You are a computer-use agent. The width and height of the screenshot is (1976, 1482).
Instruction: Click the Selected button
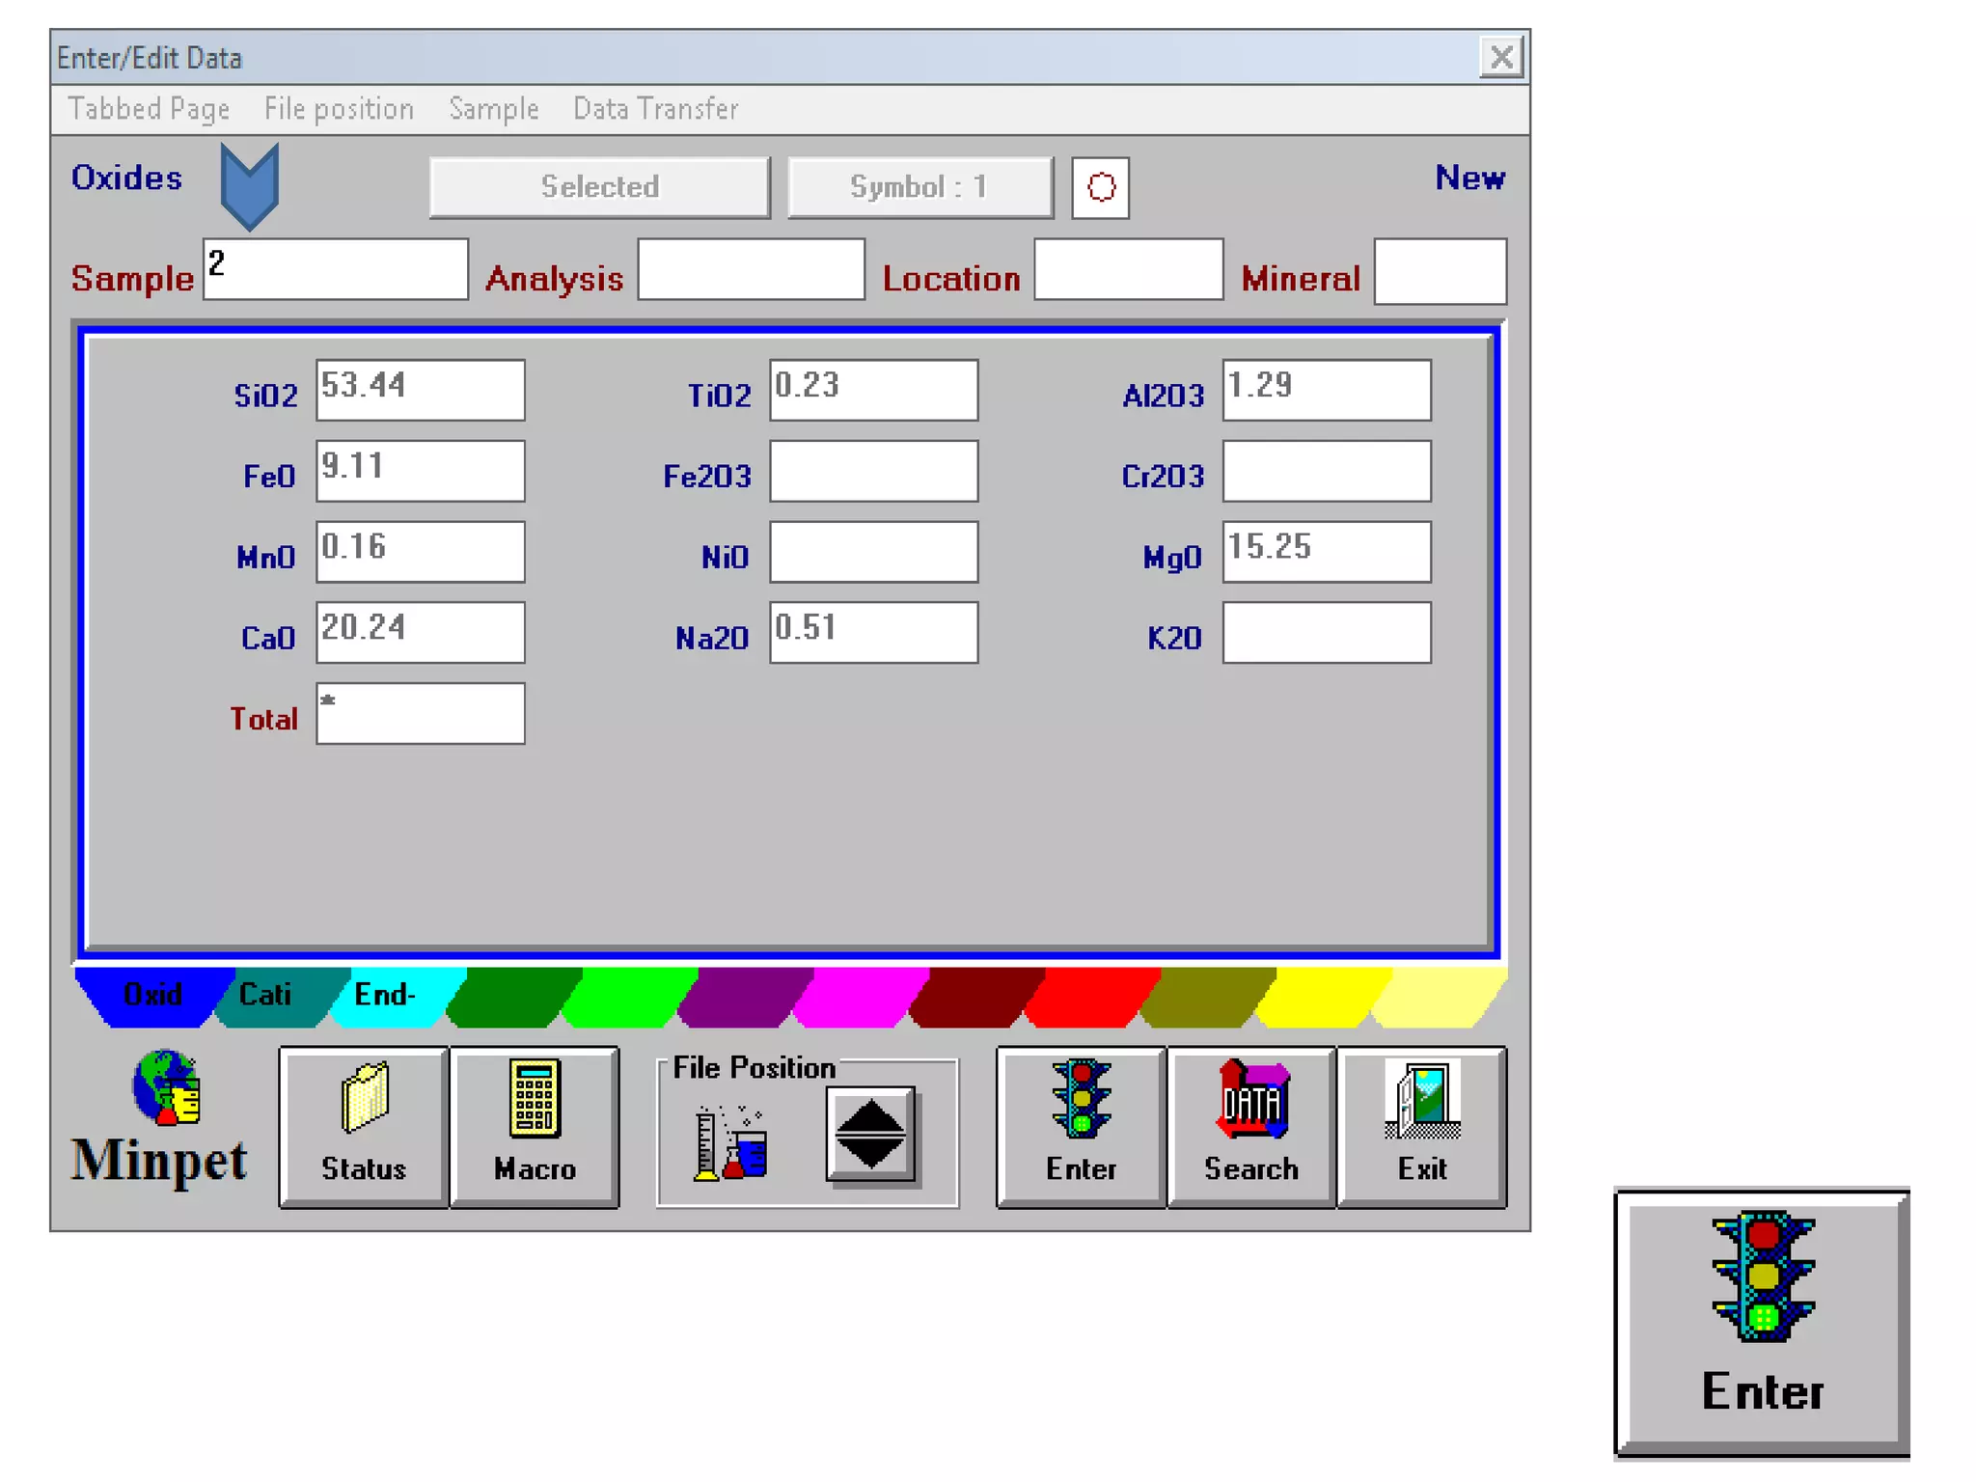tap(599, 187)
